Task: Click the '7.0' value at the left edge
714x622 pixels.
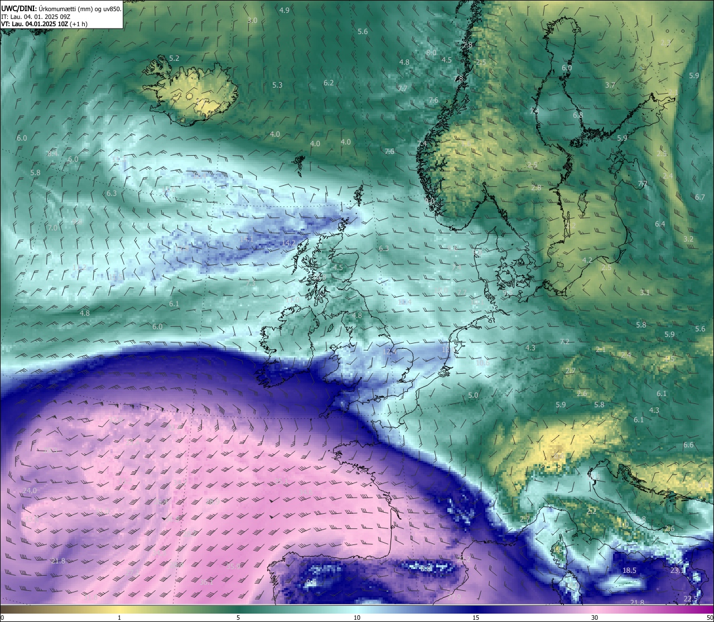Action: 52,228
